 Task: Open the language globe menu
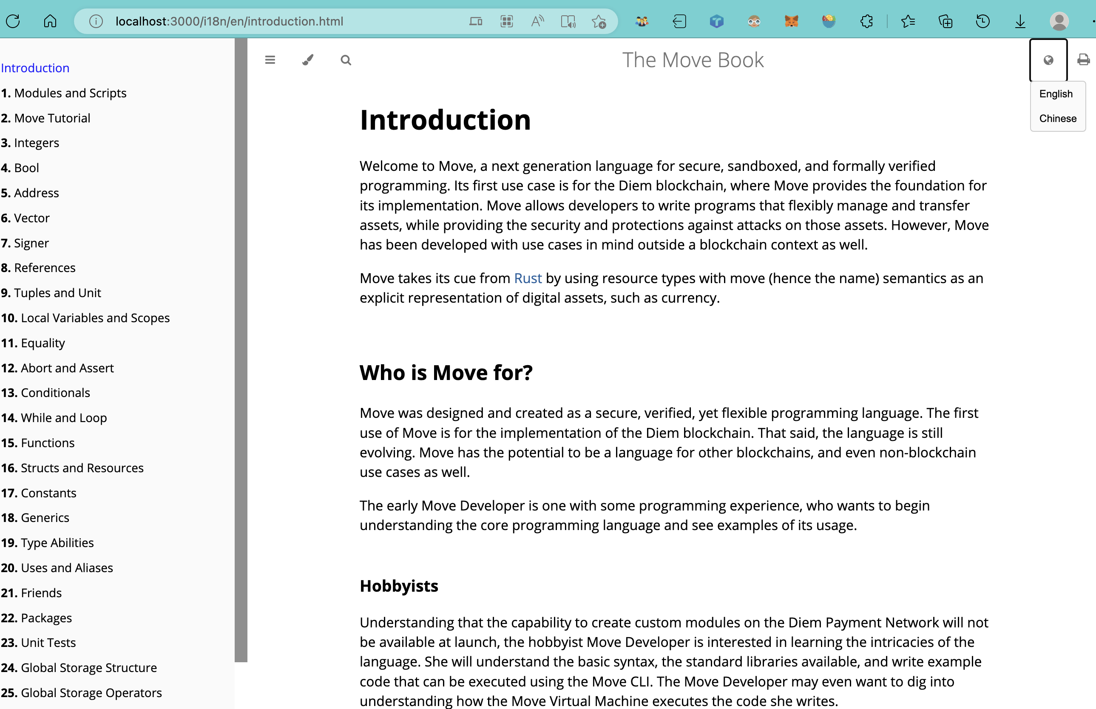[1048, 60]
